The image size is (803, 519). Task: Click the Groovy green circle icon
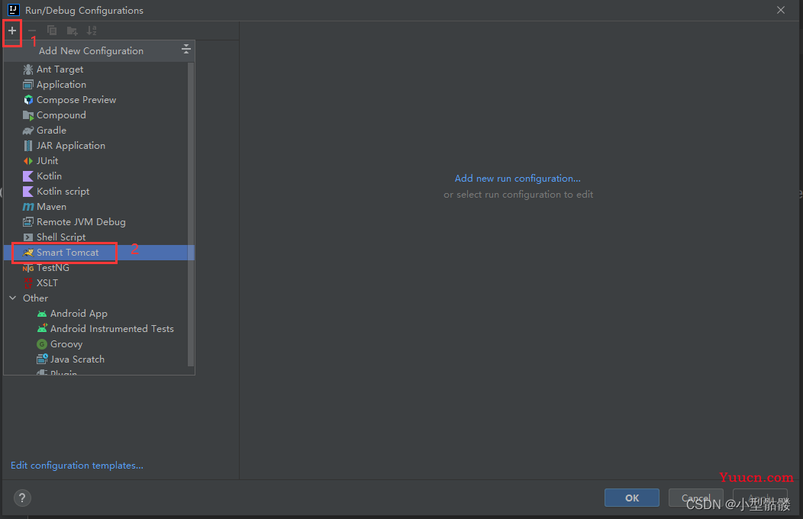[x=42, y=344]
